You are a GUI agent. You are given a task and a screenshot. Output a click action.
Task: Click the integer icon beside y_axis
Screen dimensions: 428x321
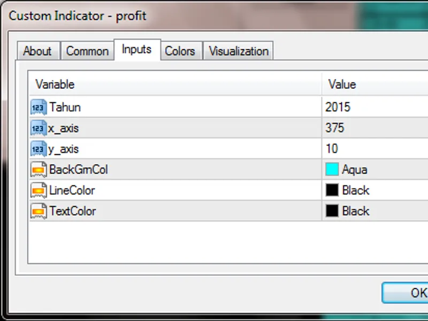[39, 149]
